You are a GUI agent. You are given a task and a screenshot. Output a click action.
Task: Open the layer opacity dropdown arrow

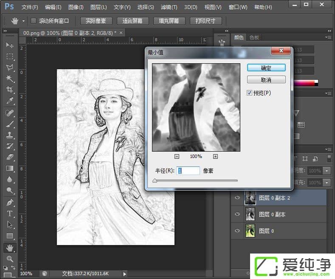pos(327,170)
